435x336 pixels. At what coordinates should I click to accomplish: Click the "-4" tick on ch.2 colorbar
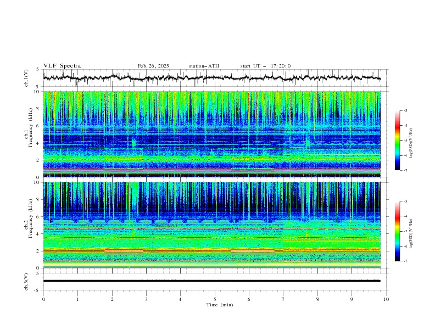click(405, 216)
